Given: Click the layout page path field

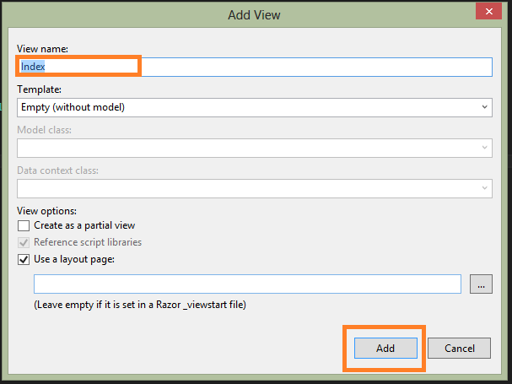Looking at the screenshot, I should pyautogui.click(x=246, y=284).
